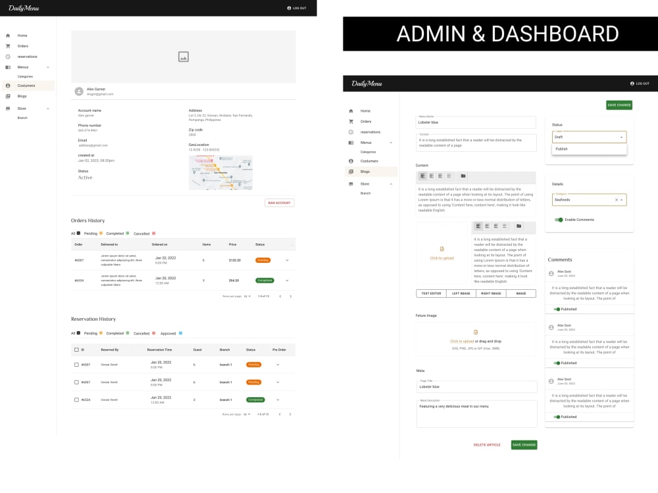
Task: Expand reservation #6534 row chevron
Action: (x=278, y=400)
